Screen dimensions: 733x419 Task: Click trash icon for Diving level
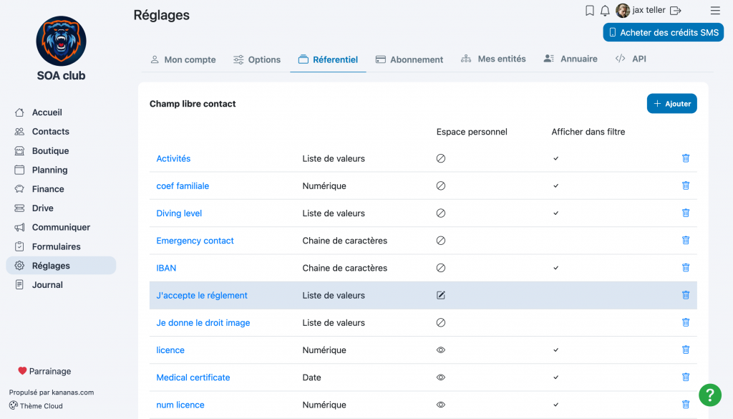pyautogui.click(x=685, y=213)
